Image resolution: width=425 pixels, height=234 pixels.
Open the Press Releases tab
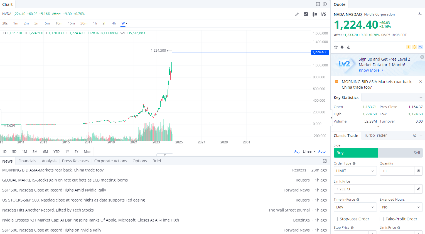tap(75, 161)
